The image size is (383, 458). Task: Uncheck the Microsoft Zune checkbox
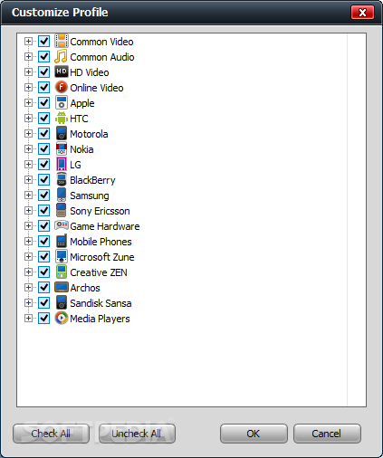(x=44, y=256)
